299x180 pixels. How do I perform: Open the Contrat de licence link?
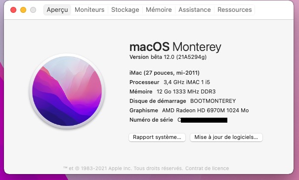point(207,168)
